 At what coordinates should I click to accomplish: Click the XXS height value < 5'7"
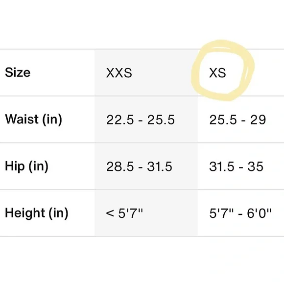pos(124,213)
